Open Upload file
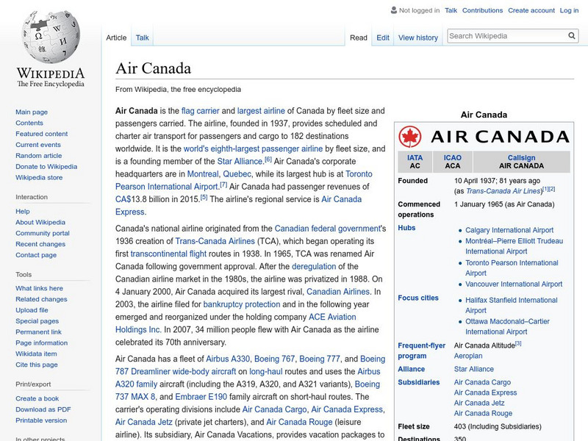Image resolution: width=588 pixels, height=441 pixels. pos(32,309)
